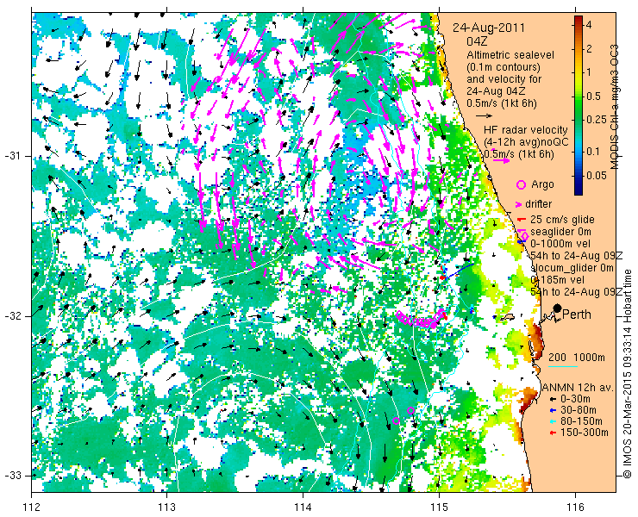Click the magenta drifter arrow legend symbol
Screen dimensions: 638x517
coord(519,204)
